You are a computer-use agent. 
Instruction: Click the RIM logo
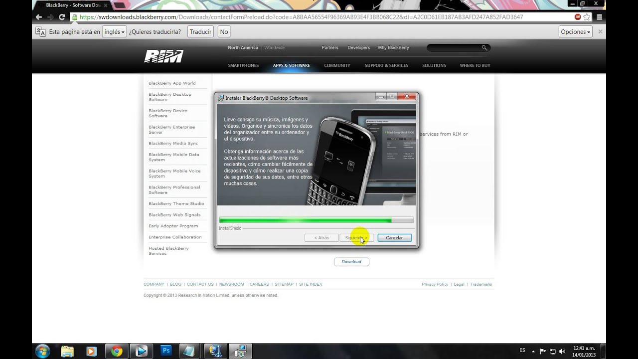(x=163, y=56)
